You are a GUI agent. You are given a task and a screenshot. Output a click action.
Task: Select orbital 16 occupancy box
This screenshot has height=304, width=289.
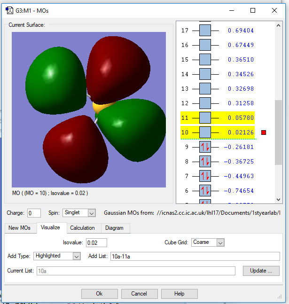click(205, 45)
